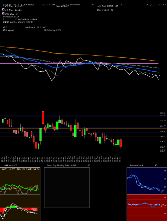This screenshot has height=221, width=167.
Task: Click the 272.99 price axis label
Action: pyautogui.click(x=163, y=121)
